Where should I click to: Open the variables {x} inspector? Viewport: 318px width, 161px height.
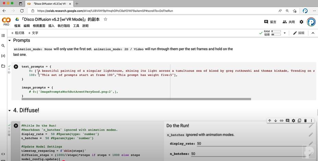3,56
